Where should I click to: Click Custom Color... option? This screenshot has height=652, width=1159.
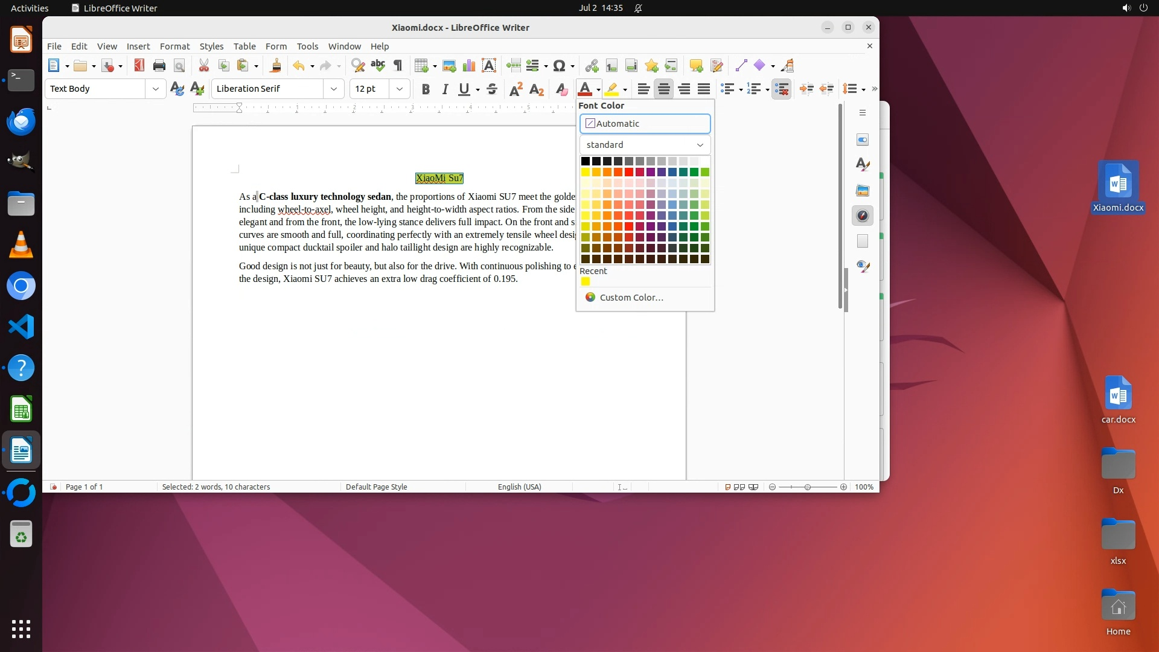pyautogui.click(x=631, y=298)
